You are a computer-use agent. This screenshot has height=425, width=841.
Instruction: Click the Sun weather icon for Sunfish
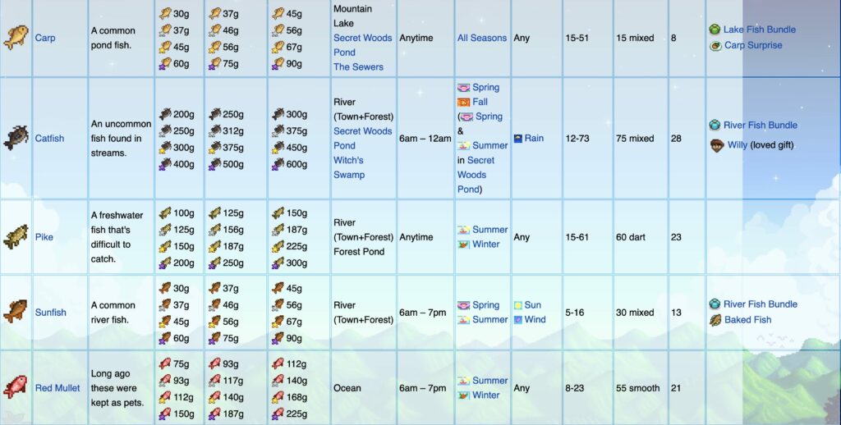518,305
